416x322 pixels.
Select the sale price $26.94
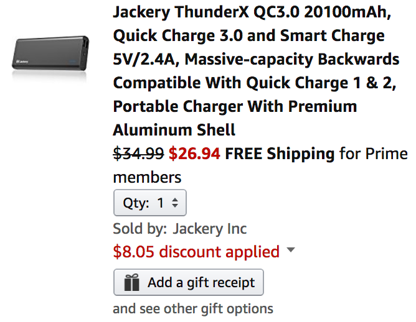tap(194, 154)
